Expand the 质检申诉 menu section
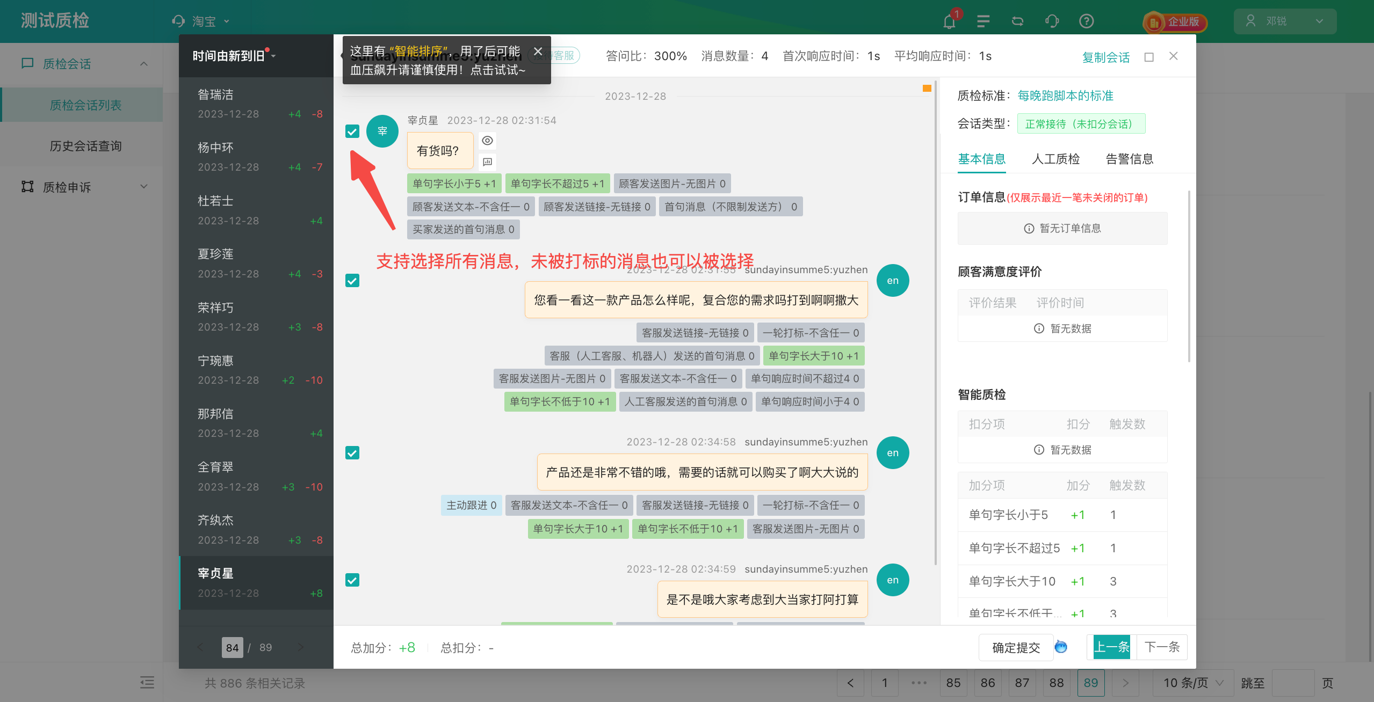 (143, 186)
